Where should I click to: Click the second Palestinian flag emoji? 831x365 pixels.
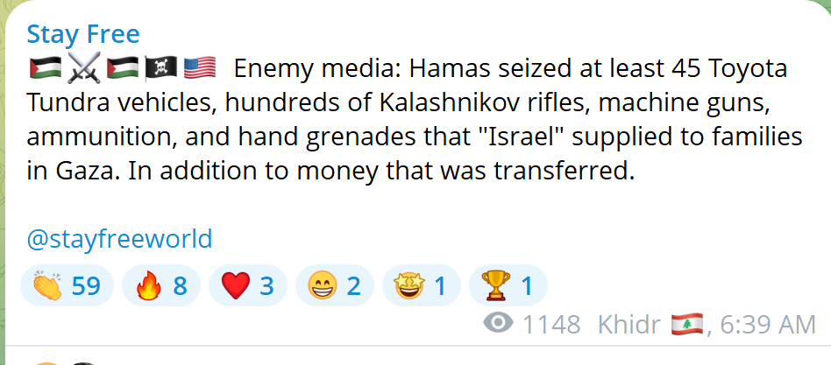123,69
